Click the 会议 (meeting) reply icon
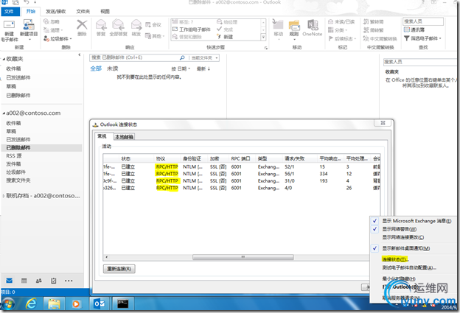This screenshot has height=313, width=460. coord(148,25)
